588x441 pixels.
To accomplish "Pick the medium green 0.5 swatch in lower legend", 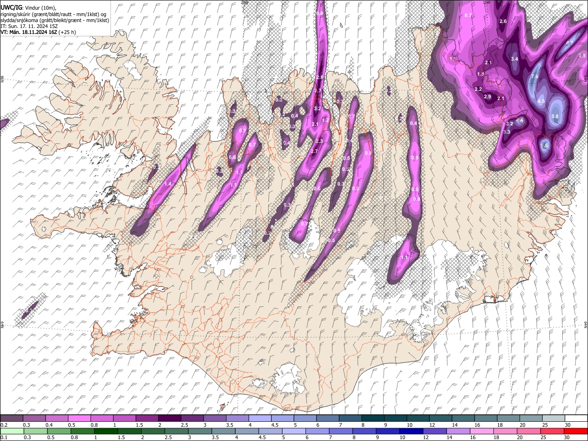I will coord(59,431).
